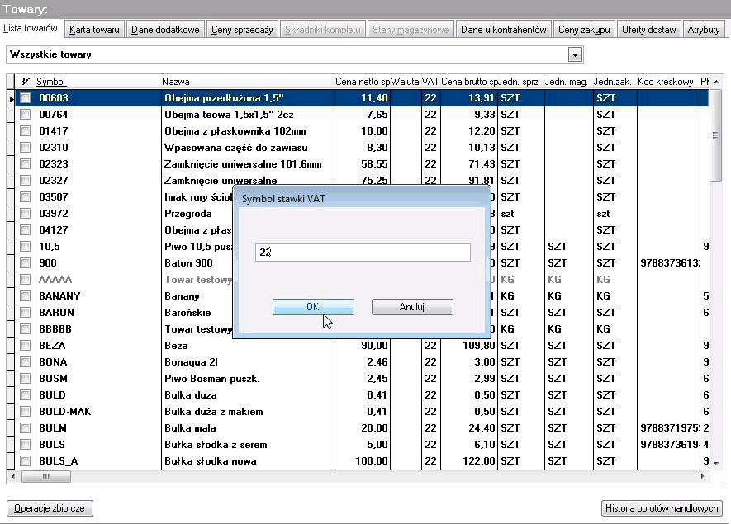Click Anuluj to cancel the dialog
731x524 pixels.
tap(412, 307)
